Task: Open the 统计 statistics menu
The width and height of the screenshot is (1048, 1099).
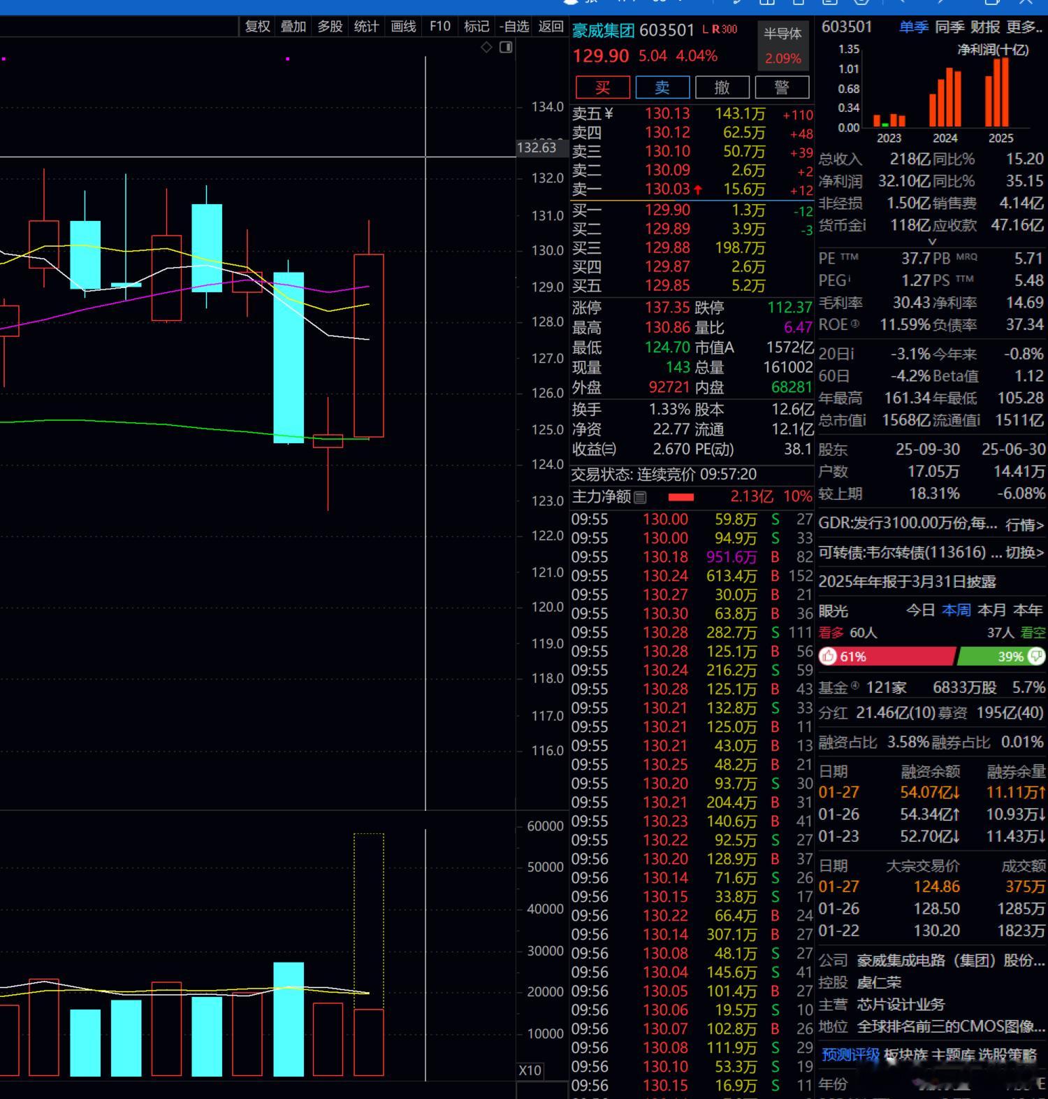Action: click(x=366, y=27)
